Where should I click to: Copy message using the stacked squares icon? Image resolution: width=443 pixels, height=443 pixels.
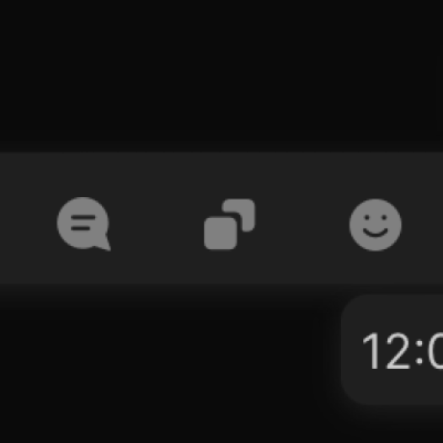229,224
